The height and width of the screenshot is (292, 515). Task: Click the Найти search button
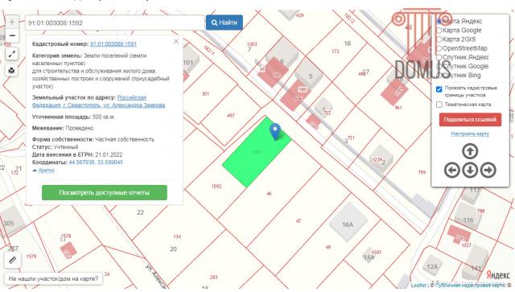tap(225, 23)
